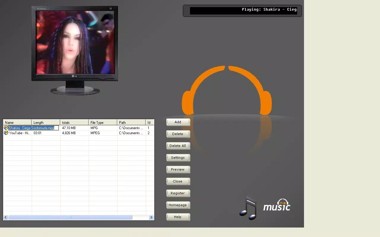Click the '47,10 MB' size cell
Screen dimensions: 380x237
[x=69, y=128]
